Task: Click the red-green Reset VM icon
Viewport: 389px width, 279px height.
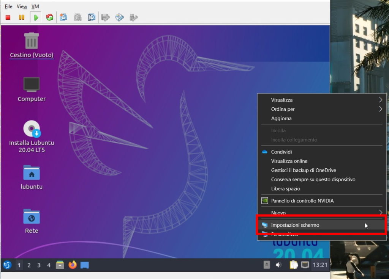Action: tap(50, 17)
